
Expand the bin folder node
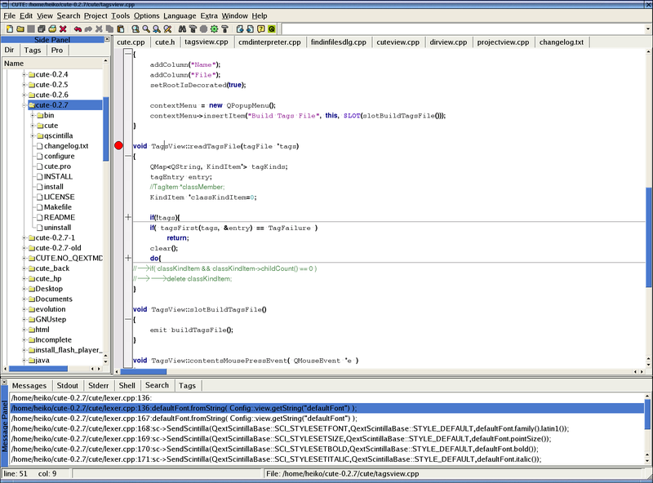33,115
